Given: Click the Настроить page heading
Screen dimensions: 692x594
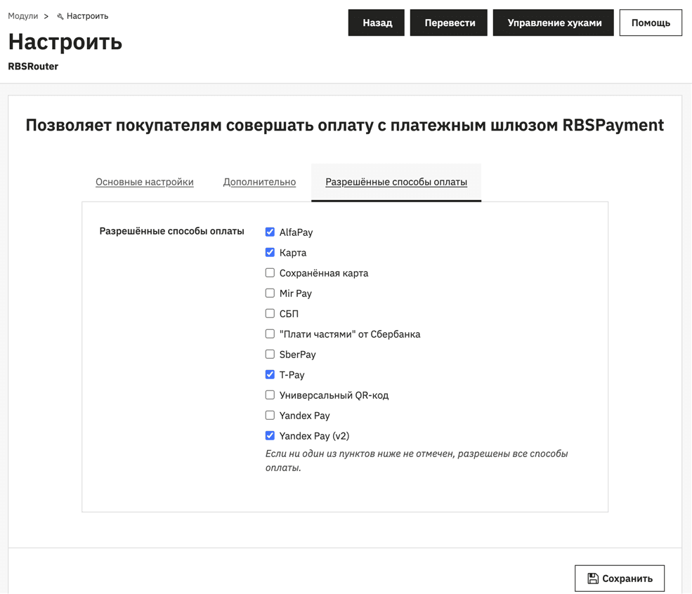Looking at the screenshot, I should (x=65, y=42).
